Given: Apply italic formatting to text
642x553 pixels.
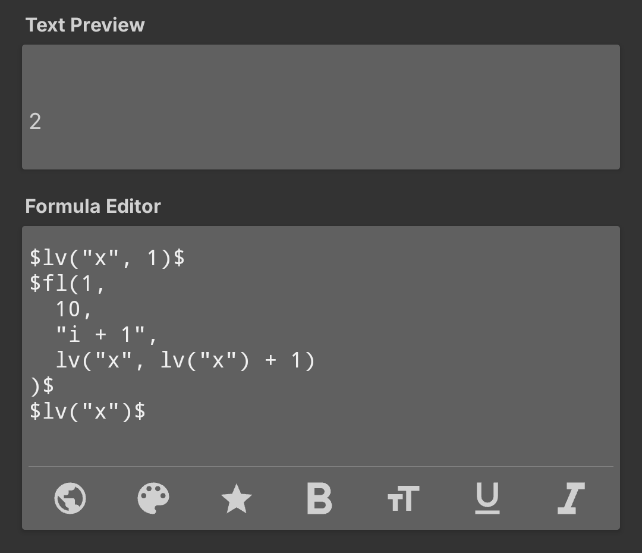Looking at the screenshot, I should tap(571, 498).
